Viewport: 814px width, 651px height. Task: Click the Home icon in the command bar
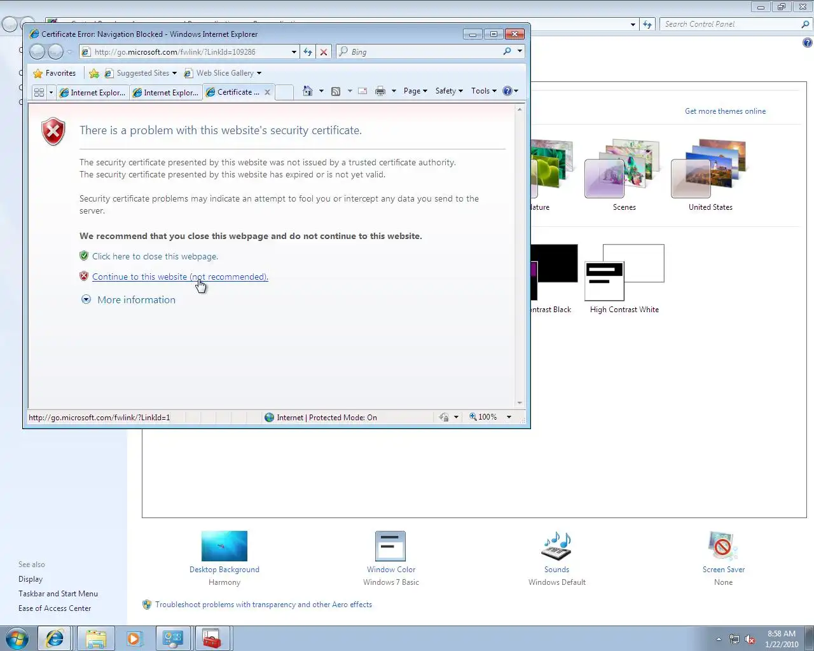point(308,91)
